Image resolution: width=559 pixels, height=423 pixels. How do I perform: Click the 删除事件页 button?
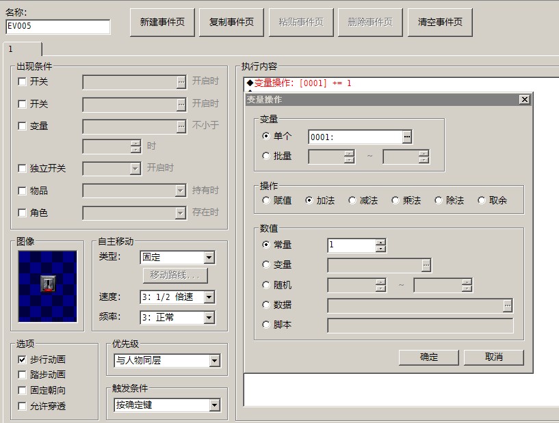pos(370,23)
